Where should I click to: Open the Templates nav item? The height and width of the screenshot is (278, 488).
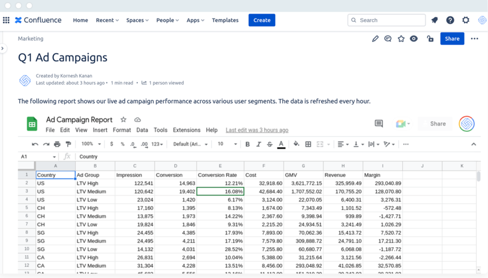point(225,20)
